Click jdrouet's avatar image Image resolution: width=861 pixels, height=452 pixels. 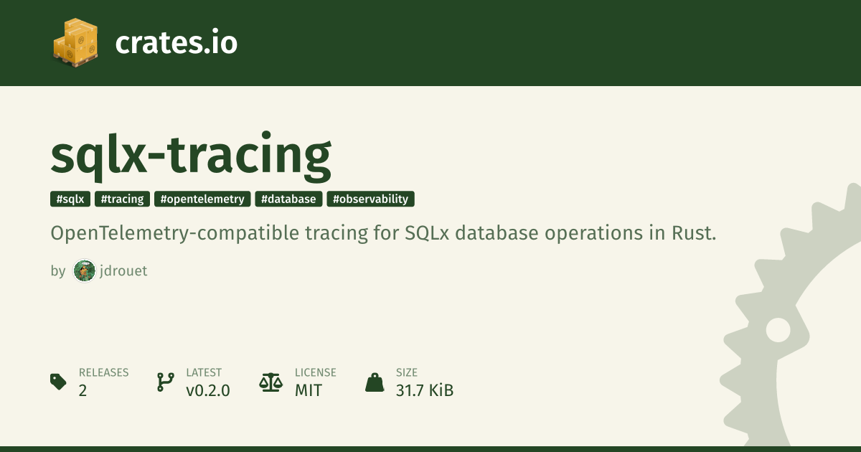[x=84, y=271]
